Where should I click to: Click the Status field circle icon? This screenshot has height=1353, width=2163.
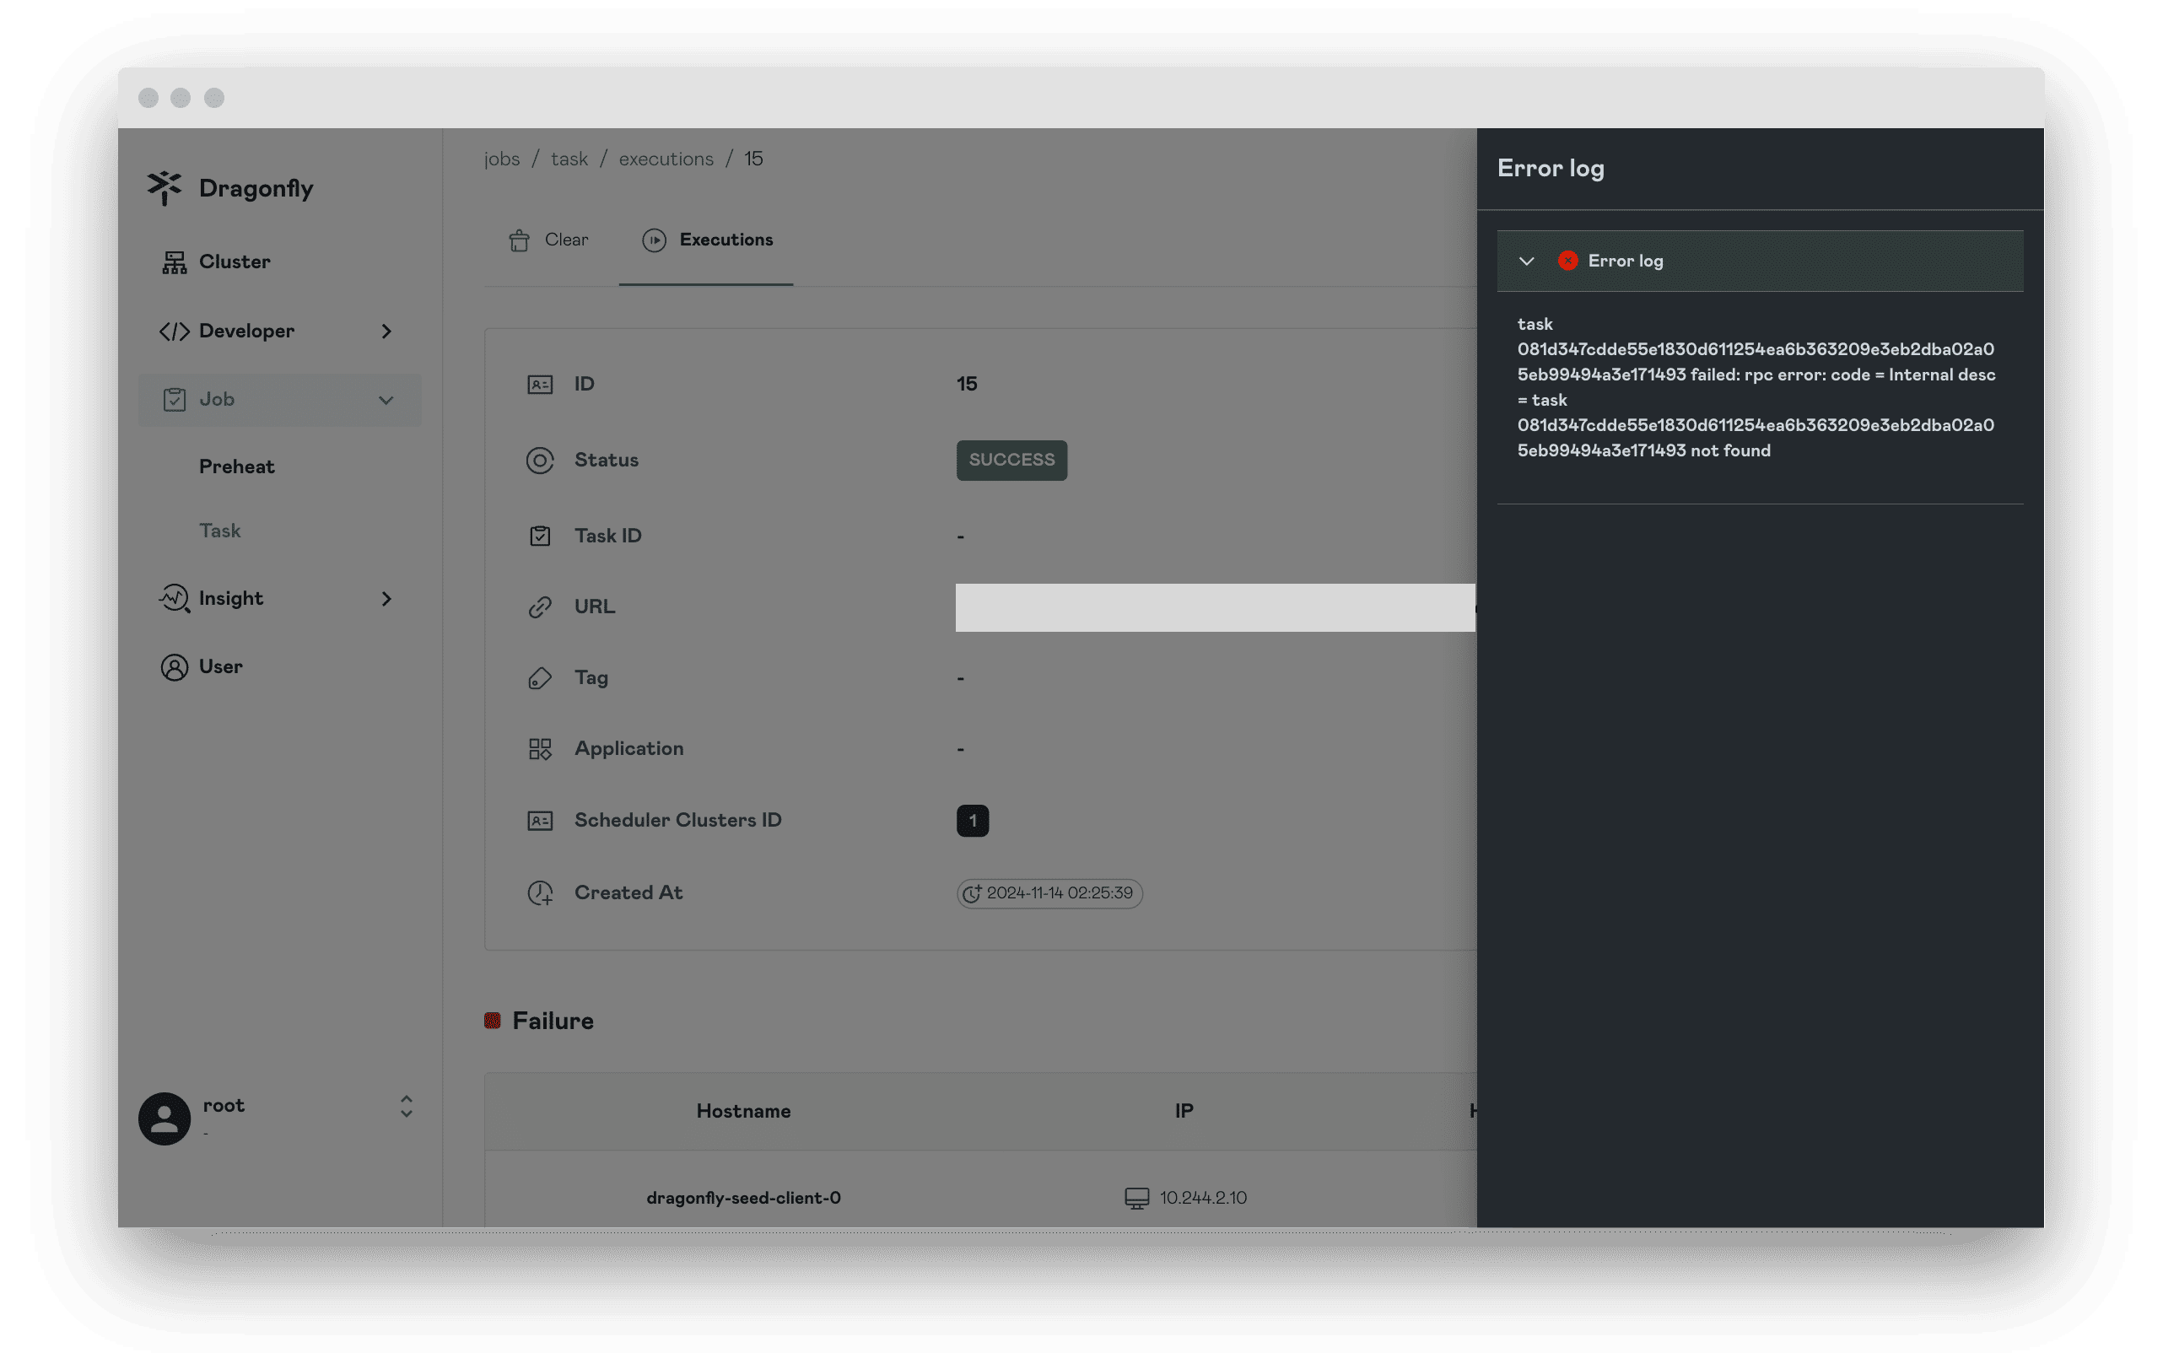540,461
